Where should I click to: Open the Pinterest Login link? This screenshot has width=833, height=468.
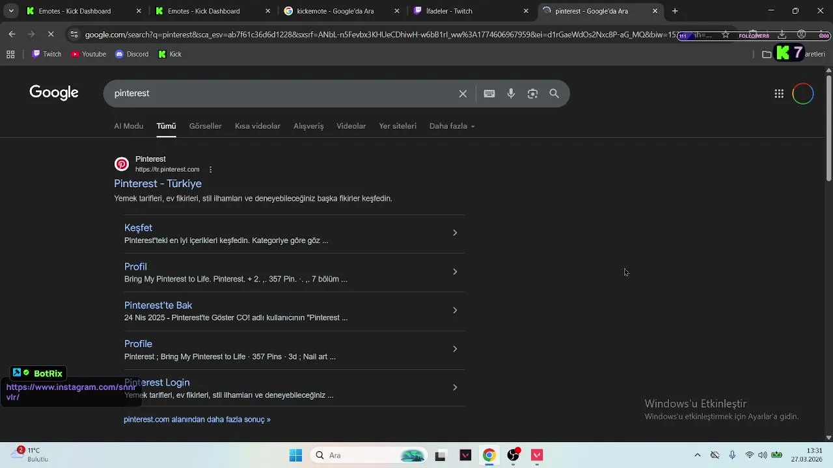[157, 383]
